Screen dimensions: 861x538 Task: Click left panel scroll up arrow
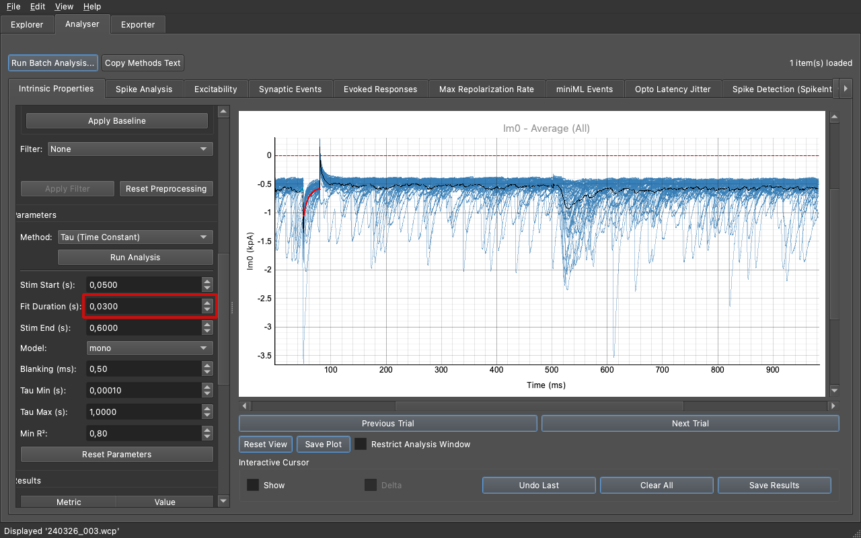pos(224,111)
